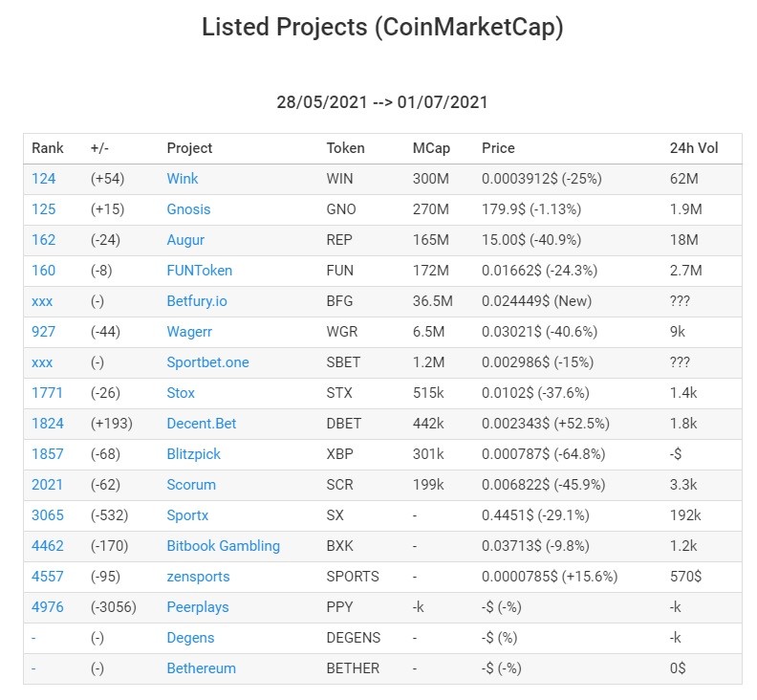Click rank number 4976 link
The height and width of the screenshot is (700, 757).
pos(48,607)
